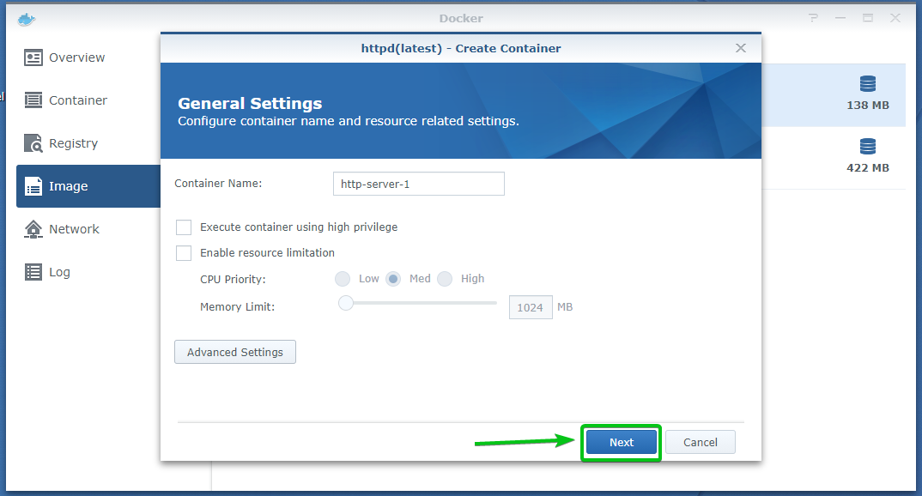Select the Image sidebar item
This screenshot has height=496, width=922.
(x=88, y=186)
